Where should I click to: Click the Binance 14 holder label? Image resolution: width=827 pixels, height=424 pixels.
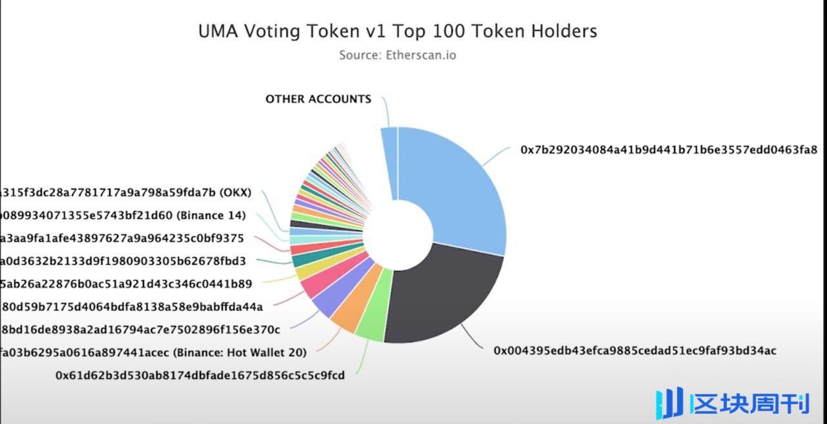click(x=123, y=216)
